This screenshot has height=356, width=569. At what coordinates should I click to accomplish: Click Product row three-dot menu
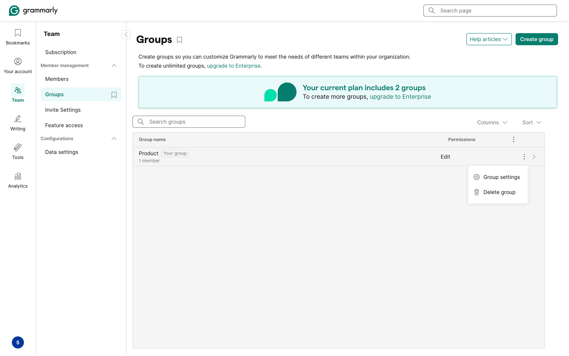pyautogui.click(x=524, y=157)
